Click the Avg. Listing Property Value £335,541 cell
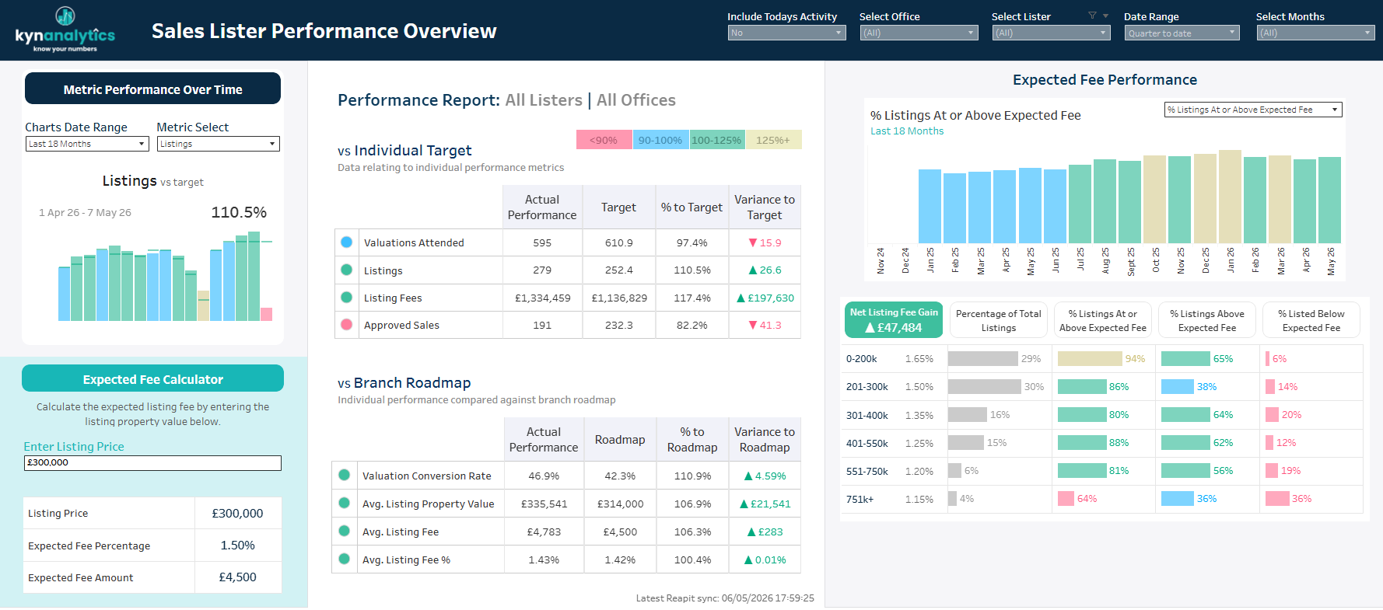The image size is (1383, 610). pos(544,504)
